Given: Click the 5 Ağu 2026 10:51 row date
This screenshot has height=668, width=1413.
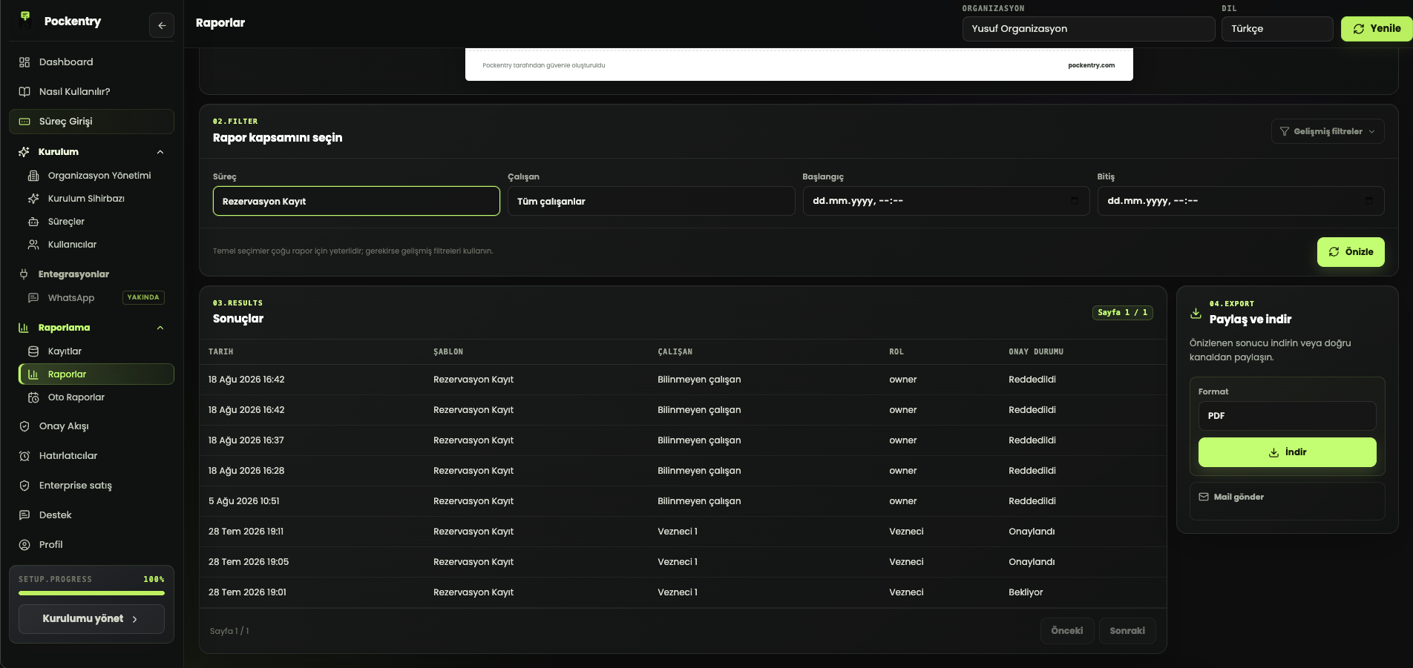Looking at the screenshot, I should (244, 501).
